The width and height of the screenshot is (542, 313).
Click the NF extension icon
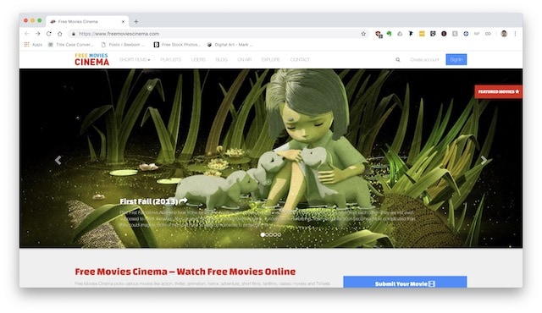[x=477, y=34]
